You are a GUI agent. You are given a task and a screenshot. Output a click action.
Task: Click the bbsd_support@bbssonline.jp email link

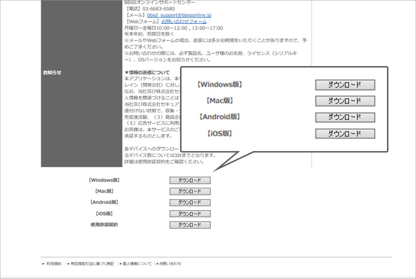pos(179,15)
